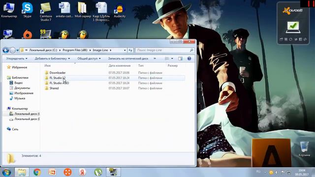Open Документы library in sidebar
Screen dimensions: 315x177
coord(22,88)
